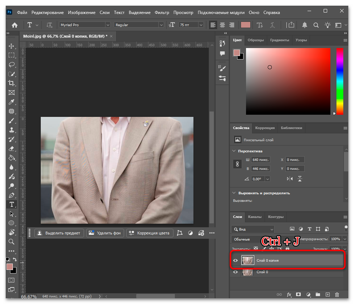
Task: Close the Moiré.jpg document tab
Action: 111,36
